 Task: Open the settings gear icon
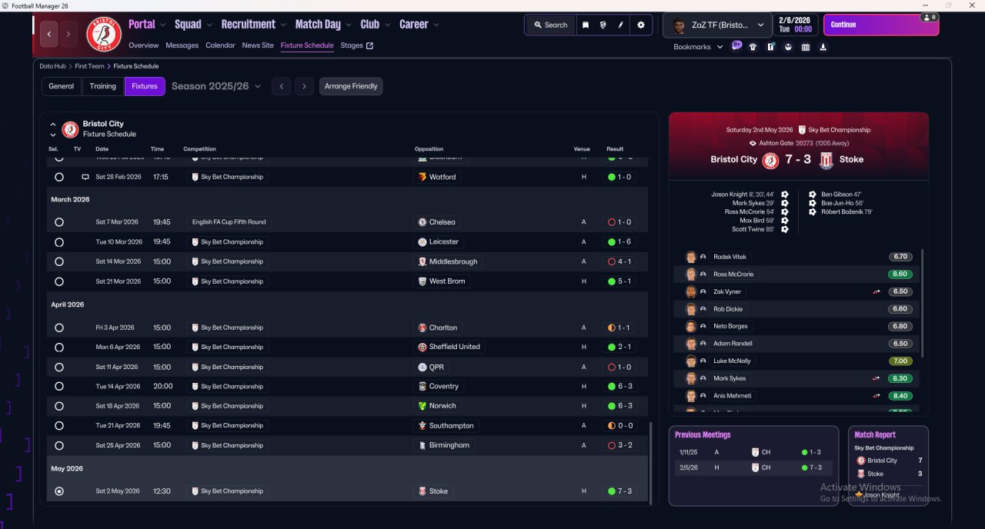coord(641,25)
